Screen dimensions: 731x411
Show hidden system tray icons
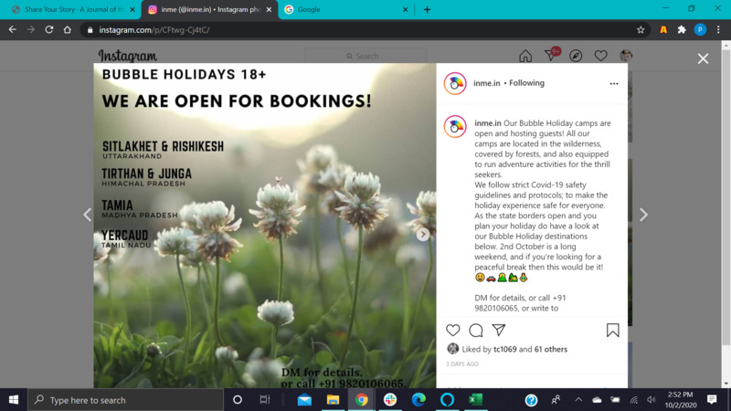pyautogui.click(x=578, y=400)
